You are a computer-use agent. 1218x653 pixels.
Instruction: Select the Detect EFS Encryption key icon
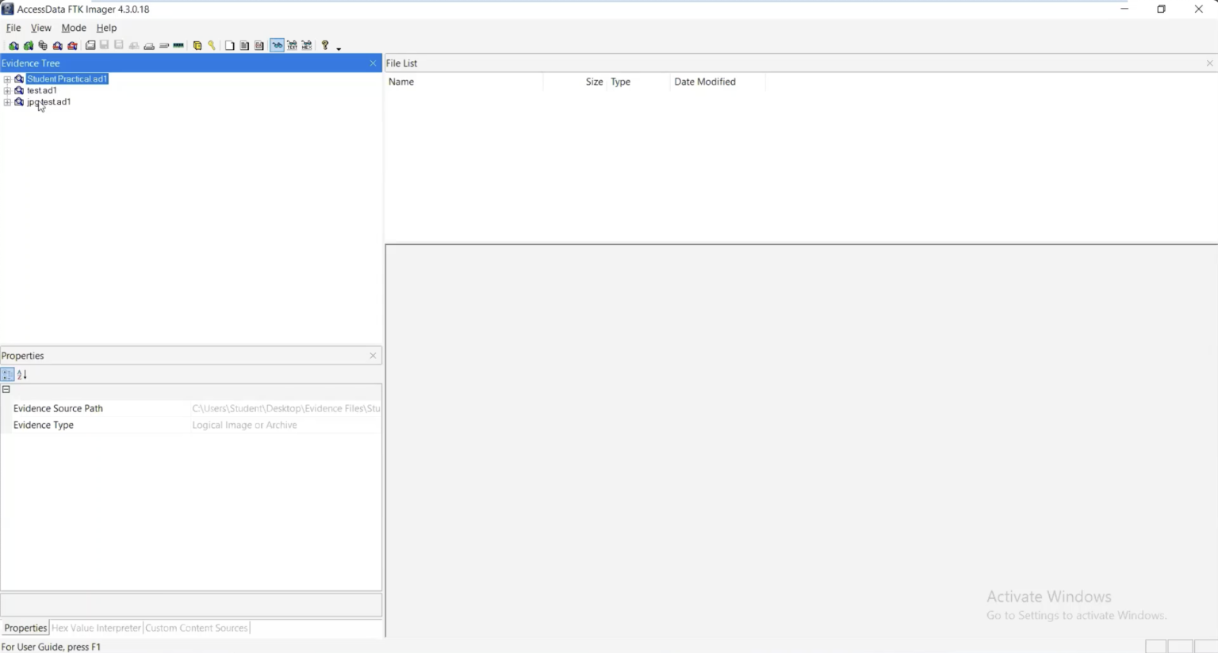(212, 45)
